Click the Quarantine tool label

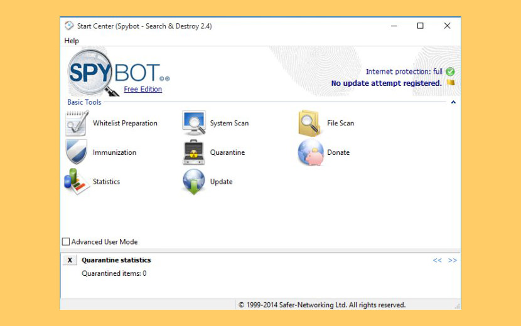pyautogui.click(x=227, y=152)
